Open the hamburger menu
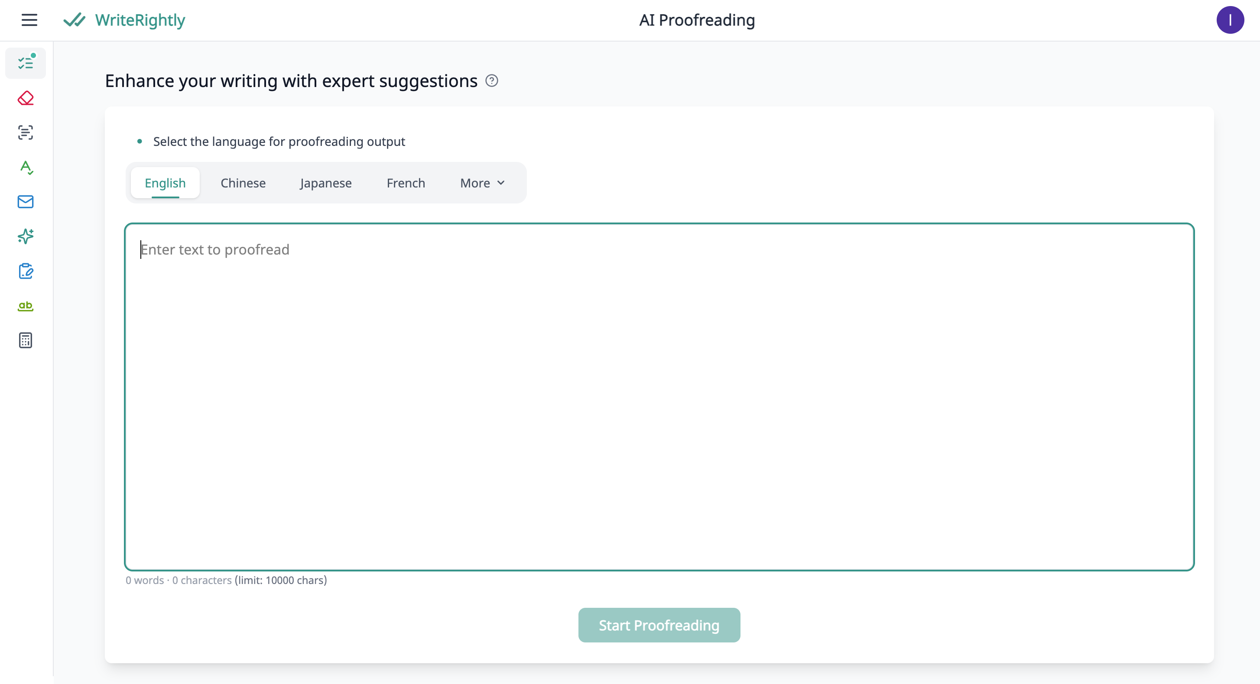This screenshot has width=1260, height=684. (29, 20)
